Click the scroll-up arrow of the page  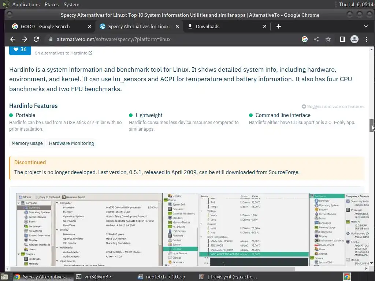[371, 49]
